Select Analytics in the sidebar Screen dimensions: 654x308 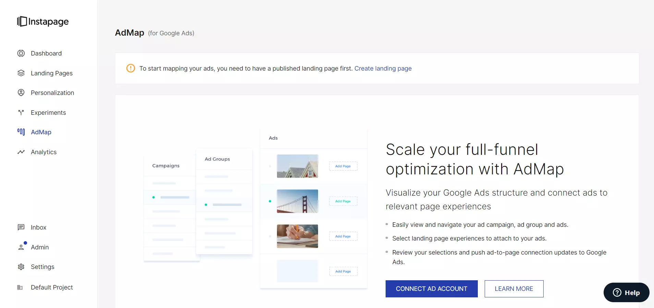click(44, 152)
